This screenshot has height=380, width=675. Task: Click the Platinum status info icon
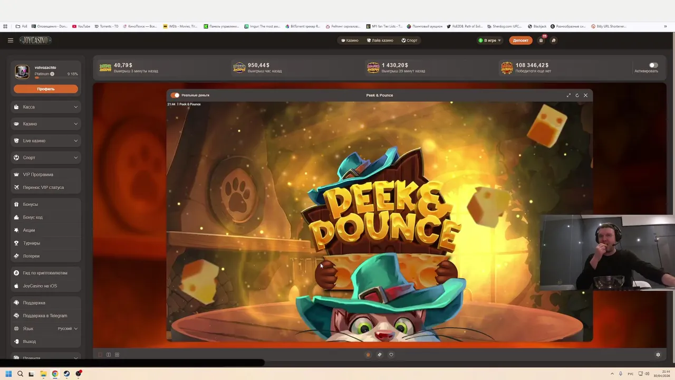[52, 74]
